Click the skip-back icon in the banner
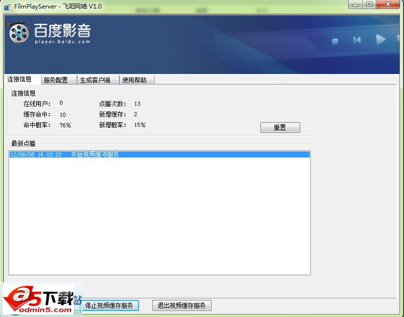The width and height of the screenshot is (404, 317). tap(357, 40)
